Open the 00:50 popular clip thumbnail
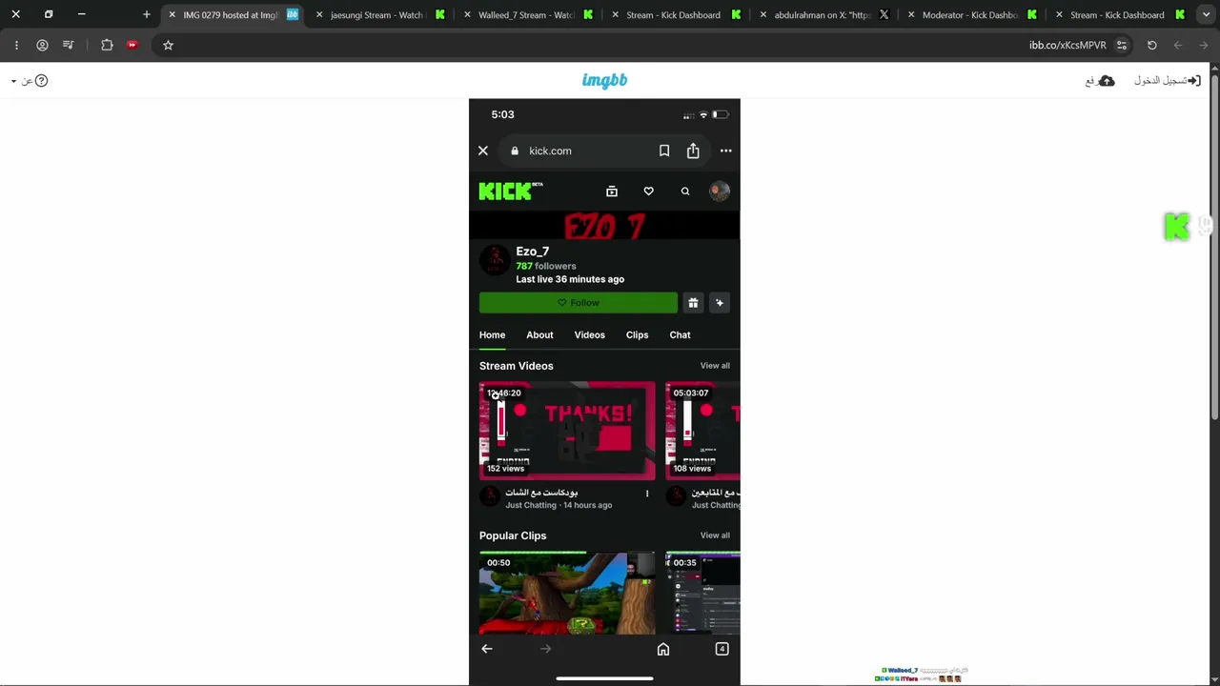Image resolution: width=1220 pixels, height=686 pixels. coord(567,593)
